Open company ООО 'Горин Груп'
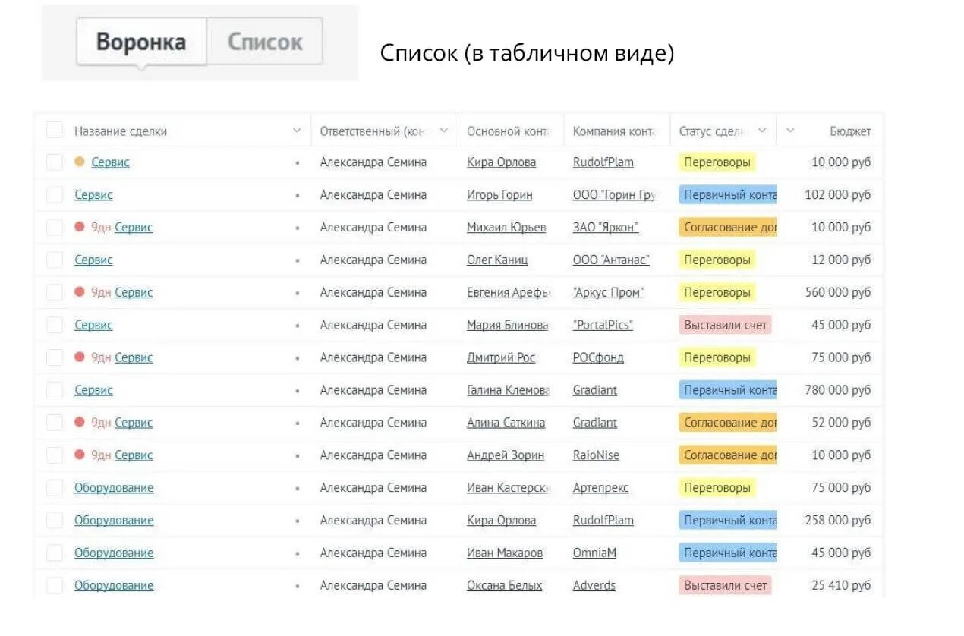Image resolution: width=964 pixels, height=636 pixels. click(x=616, y=194)
